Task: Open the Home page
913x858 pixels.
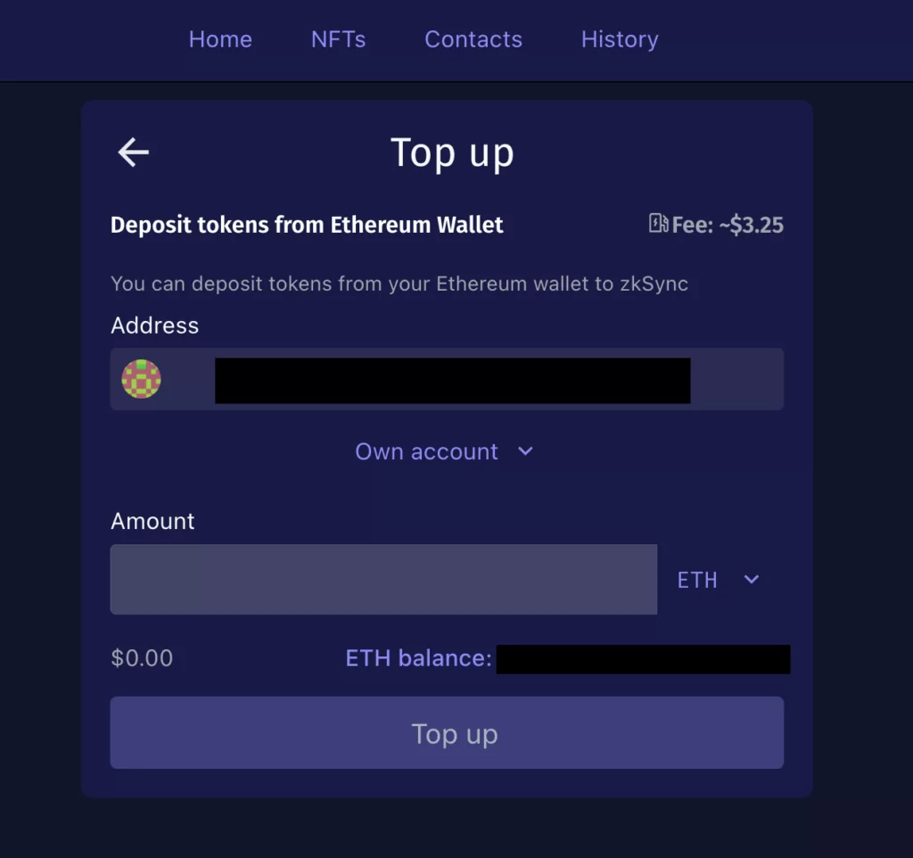Action: tap(220, 39)
